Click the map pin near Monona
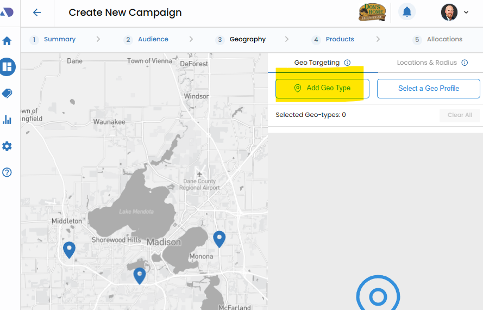Screen dimensions: 483x310 coord(219,238)
